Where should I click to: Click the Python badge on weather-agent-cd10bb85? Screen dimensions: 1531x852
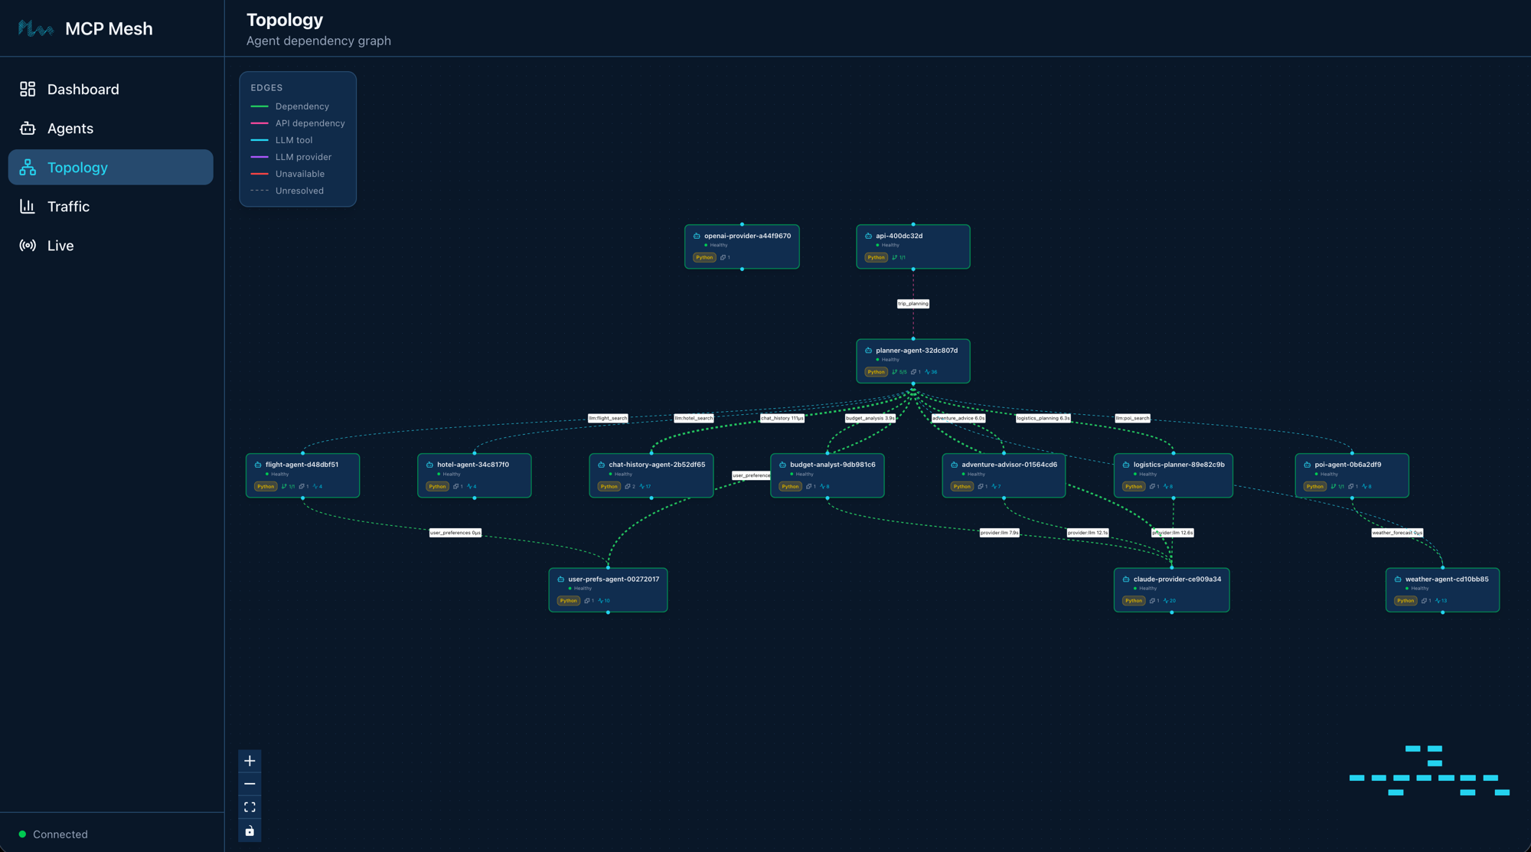coord(1405,601)
